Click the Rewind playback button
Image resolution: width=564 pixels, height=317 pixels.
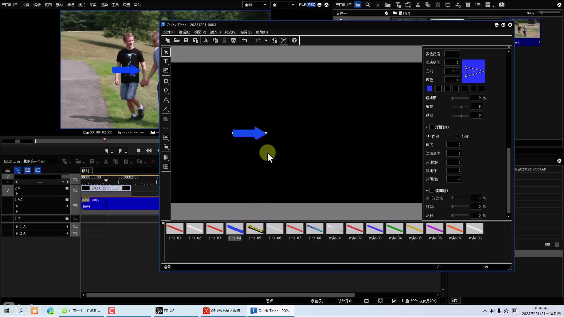149,151
